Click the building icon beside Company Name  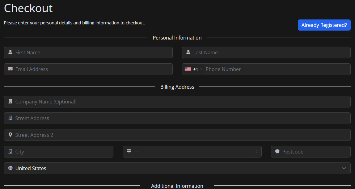11,102
